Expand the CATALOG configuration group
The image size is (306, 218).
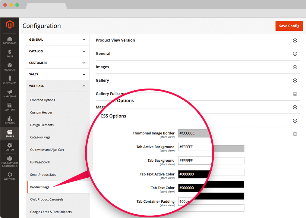point(57,51)
